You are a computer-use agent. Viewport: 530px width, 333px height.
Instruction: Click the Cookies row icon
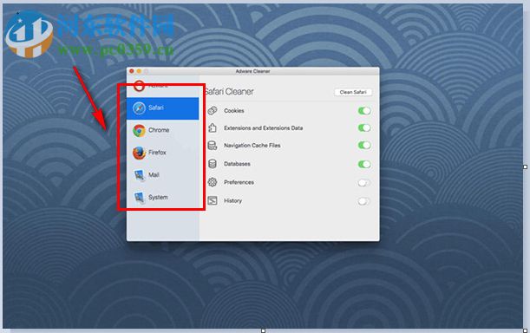[213, 110]
